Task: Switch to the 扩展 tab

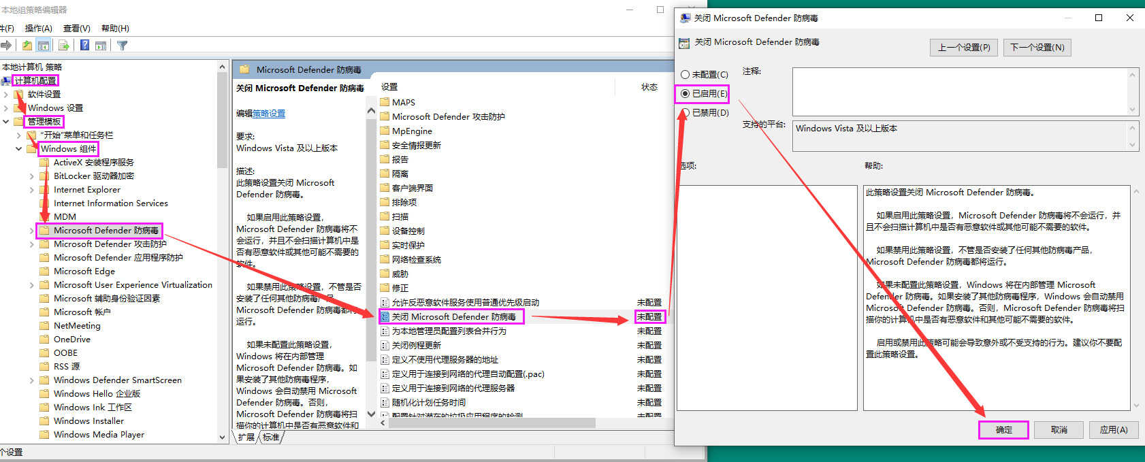Action: (x=246, y=437)
